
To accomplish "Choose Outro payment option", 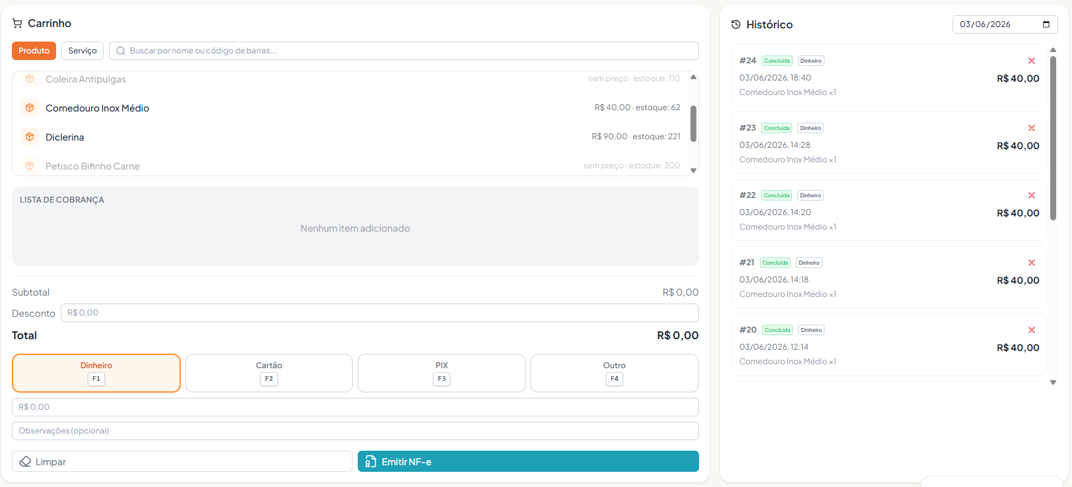I will [615, 373].
